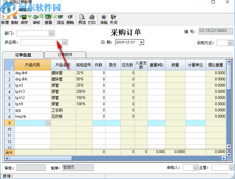Print the order with 打印 icon
Image resolution: width=235 pixels, height=179 pixels.
(x=92, y=20)
